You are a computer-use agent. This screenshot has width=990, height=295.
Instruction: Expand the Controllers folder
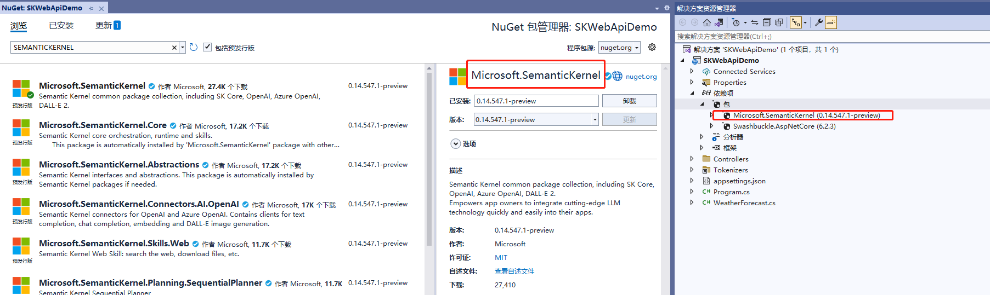(692, 159)
